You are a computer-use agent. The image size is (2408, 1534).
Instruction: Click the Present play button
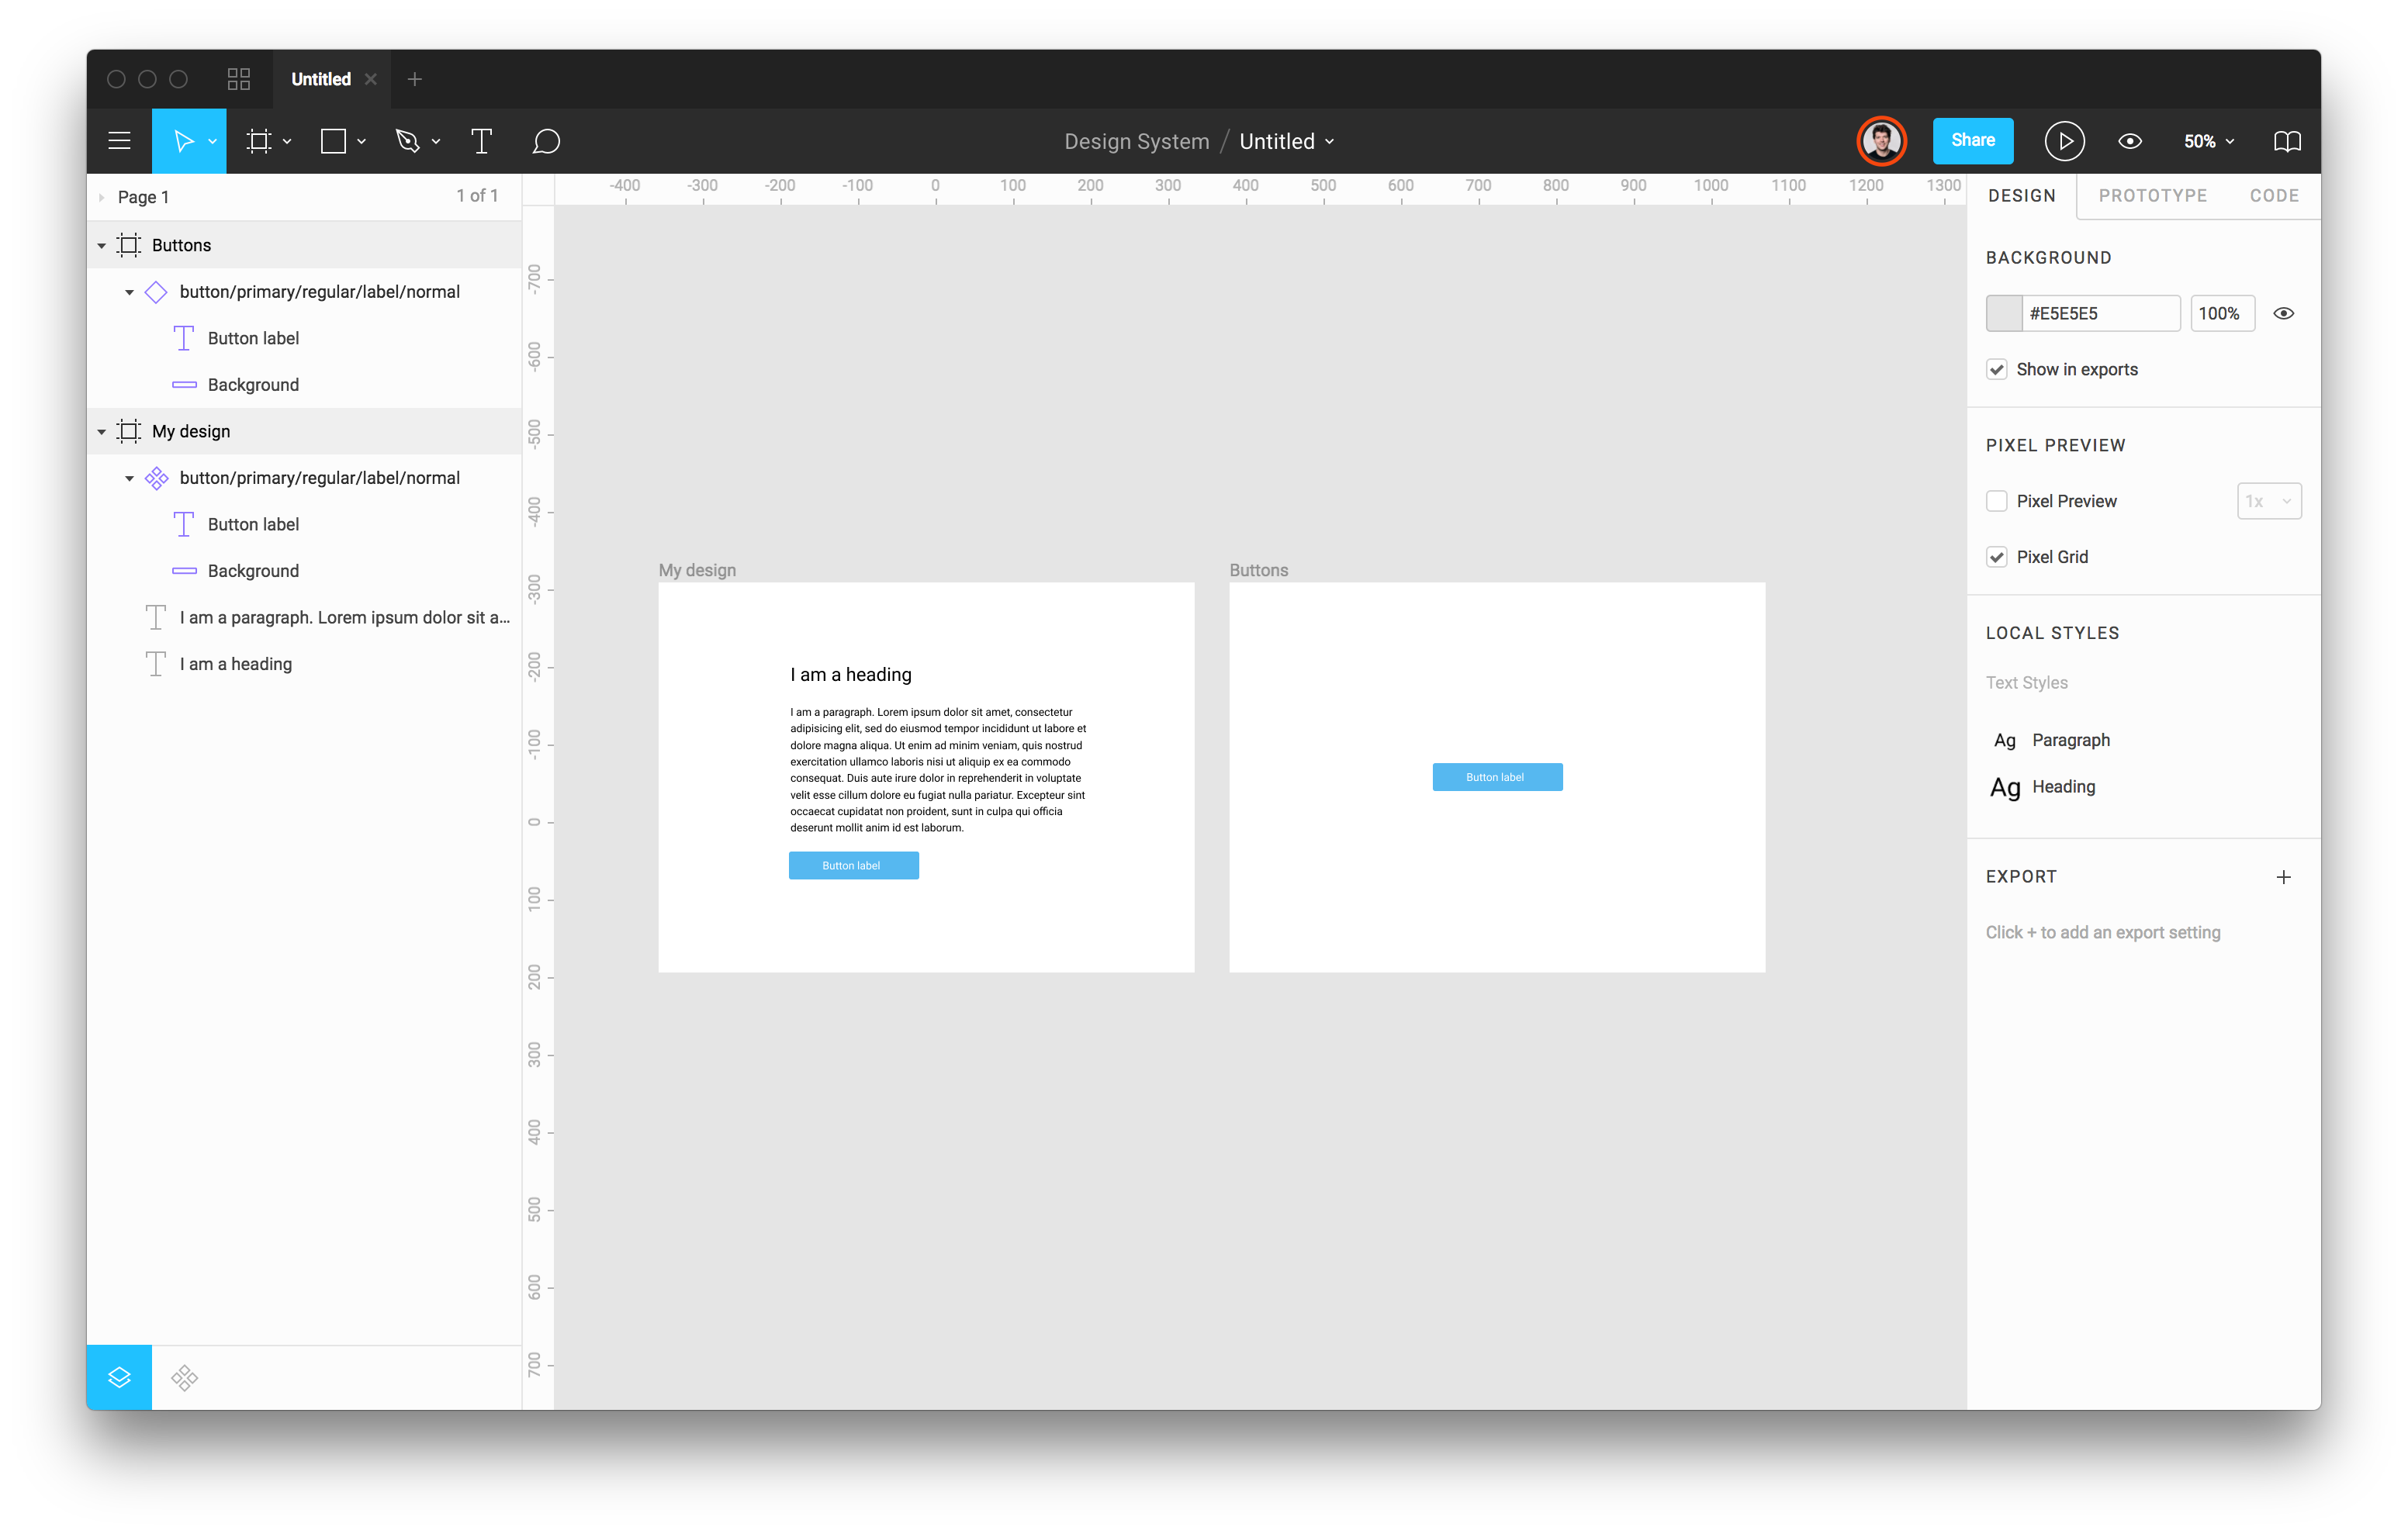[x=2065, y=141]
